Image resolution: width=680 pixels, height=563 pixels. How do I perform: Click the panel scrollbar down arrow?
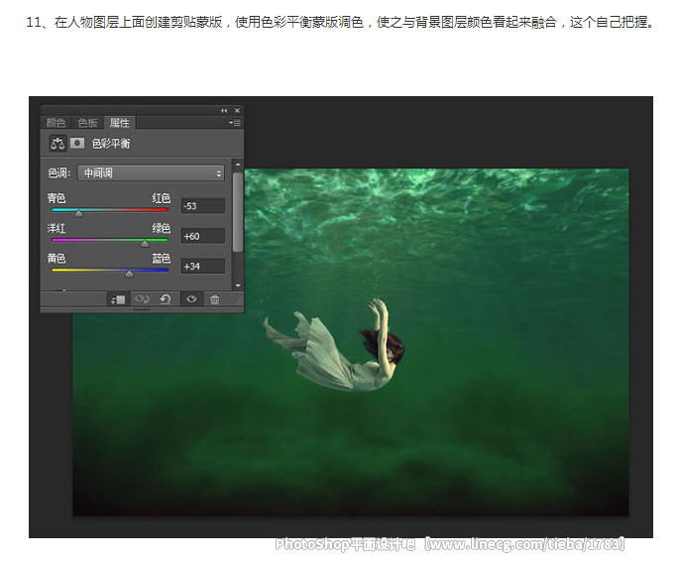238,285
